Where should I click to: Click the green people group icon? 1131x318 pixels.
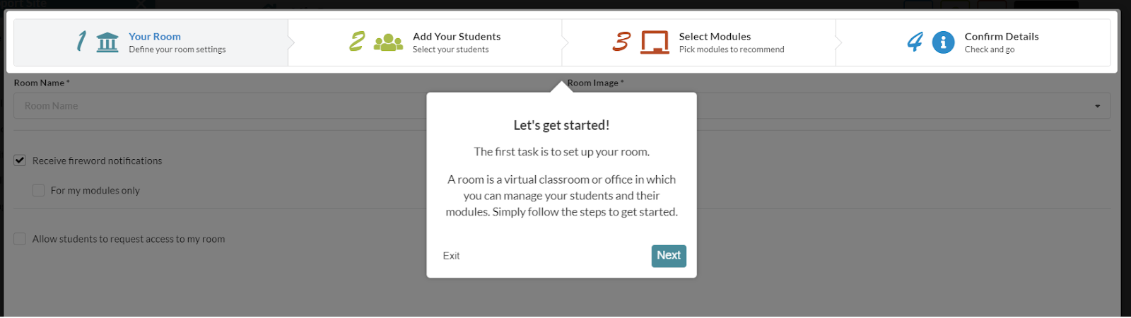(x=388, y=42)
